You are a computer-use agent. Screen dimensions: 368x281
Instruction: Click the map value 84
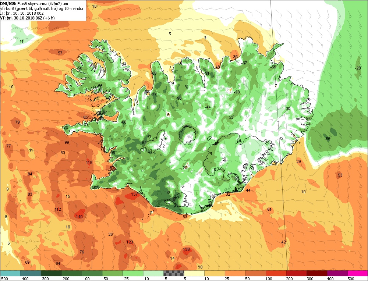[x=30, y=174]
